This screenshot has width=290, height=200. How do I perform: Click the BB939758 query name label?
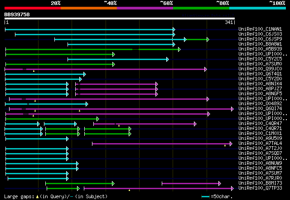click(17, 14)
